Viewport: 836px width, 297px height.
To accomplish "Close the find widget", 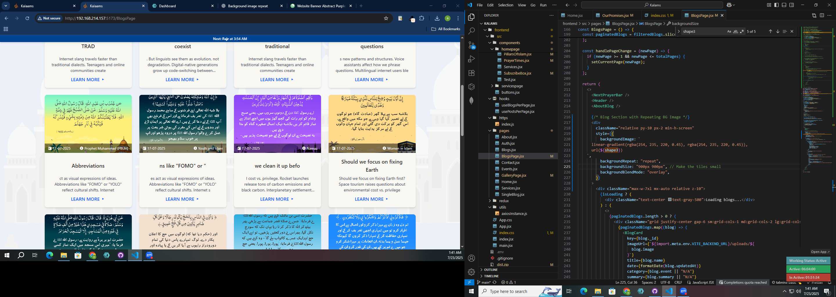I will coord(792,31).
